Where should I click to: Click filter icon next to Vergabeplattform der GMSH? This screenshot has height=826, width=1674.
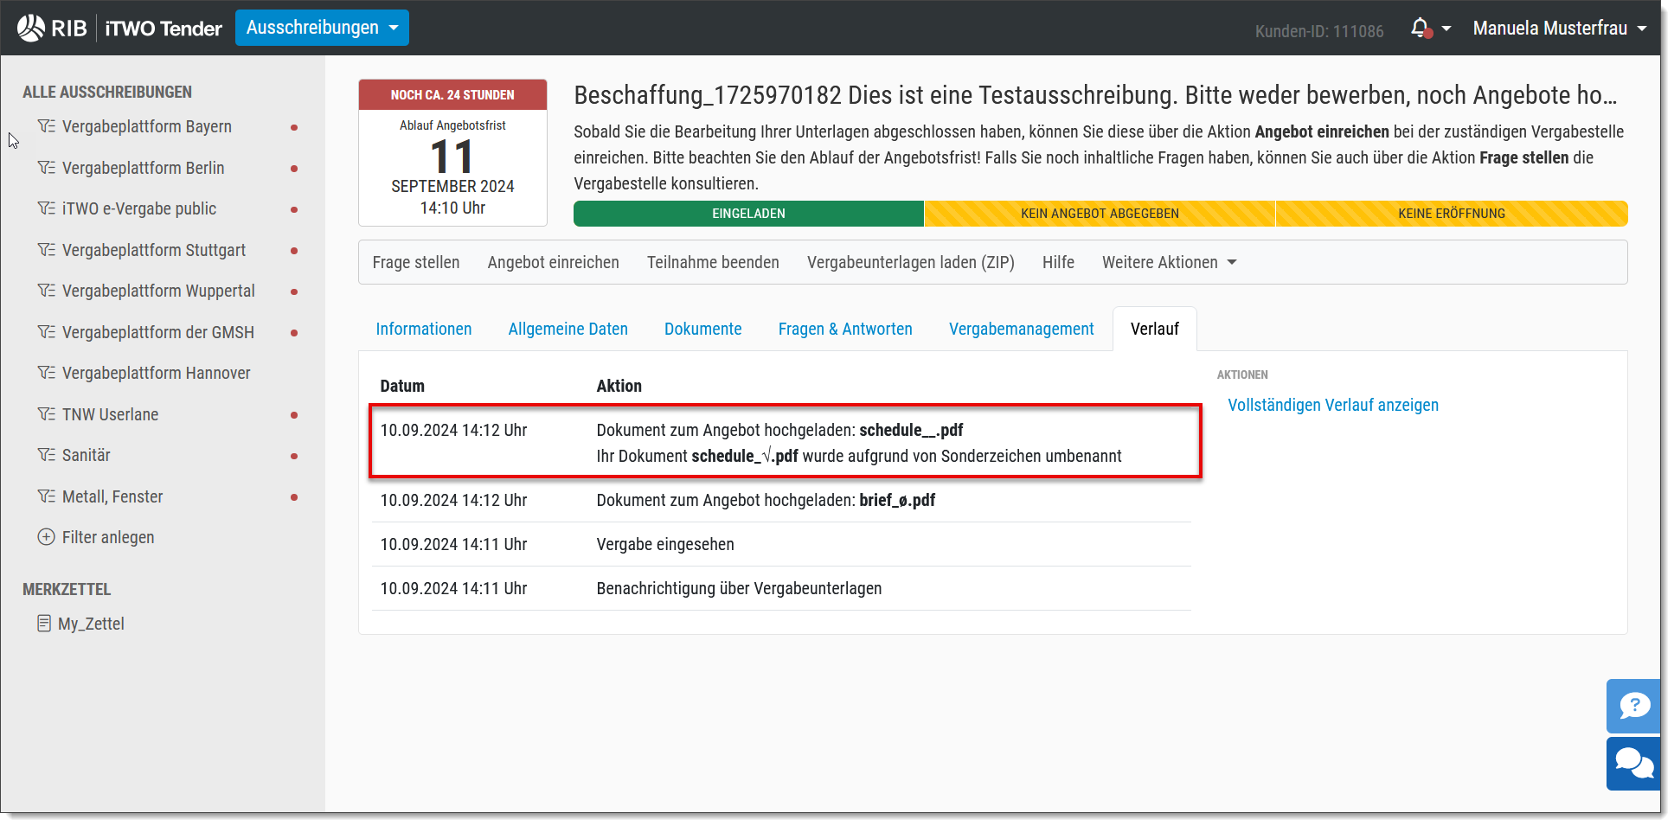tap(47, 332)
